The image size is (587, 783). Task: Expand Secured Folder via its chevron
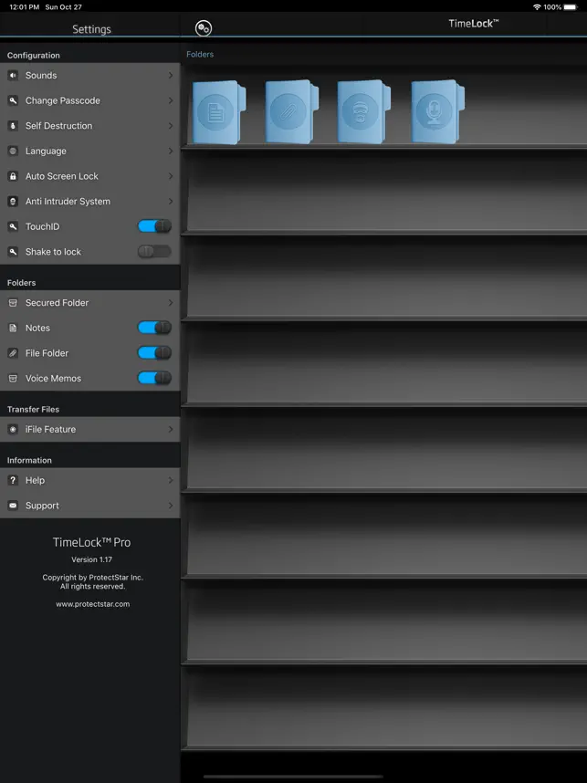pos(171,303)
